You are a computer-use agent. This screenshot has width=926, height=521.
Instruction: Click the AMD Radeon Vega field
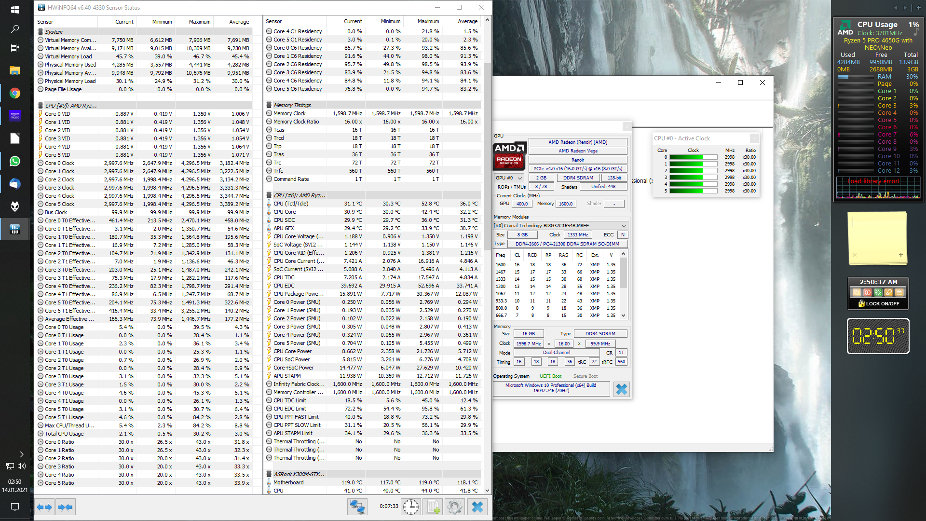[x=578, y=151]
